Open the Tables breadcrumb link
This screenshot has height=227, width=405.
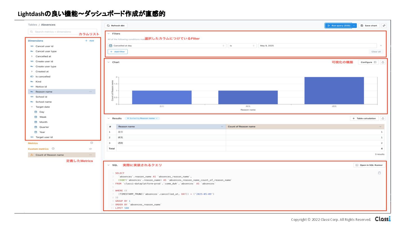33,25
